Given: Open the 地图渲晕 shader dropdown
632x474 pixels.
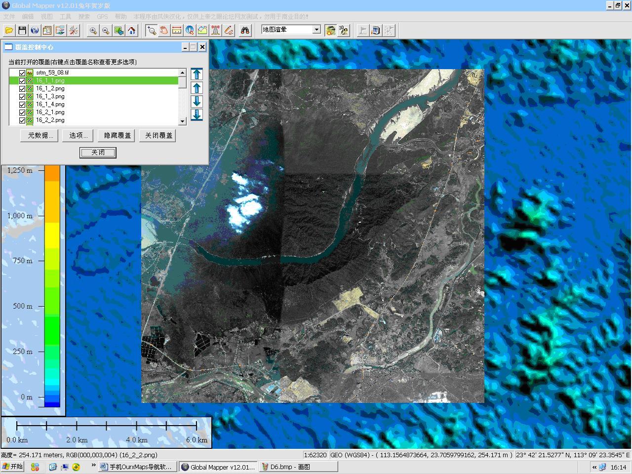Looking at the screenshot, I should point(316,30).
